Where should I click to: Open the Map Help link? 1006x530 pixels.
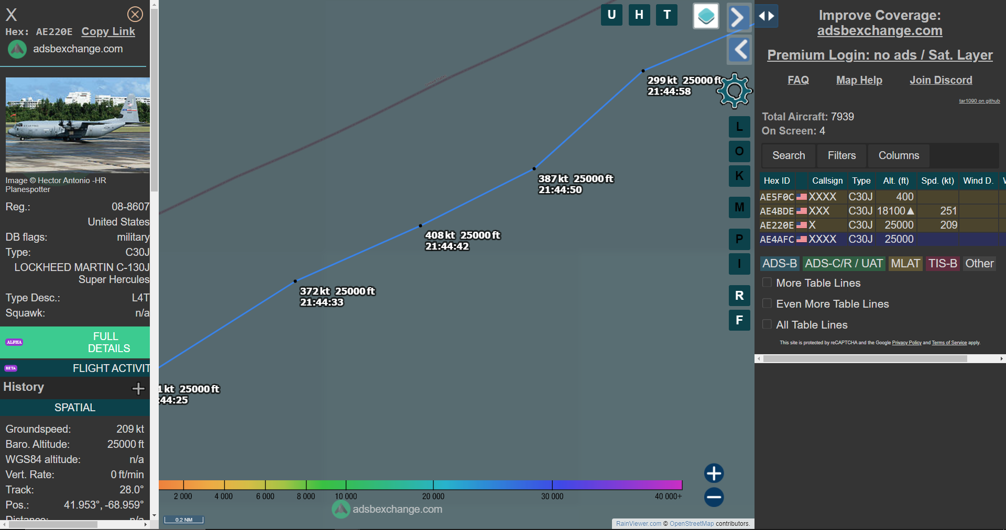(859, 80)
